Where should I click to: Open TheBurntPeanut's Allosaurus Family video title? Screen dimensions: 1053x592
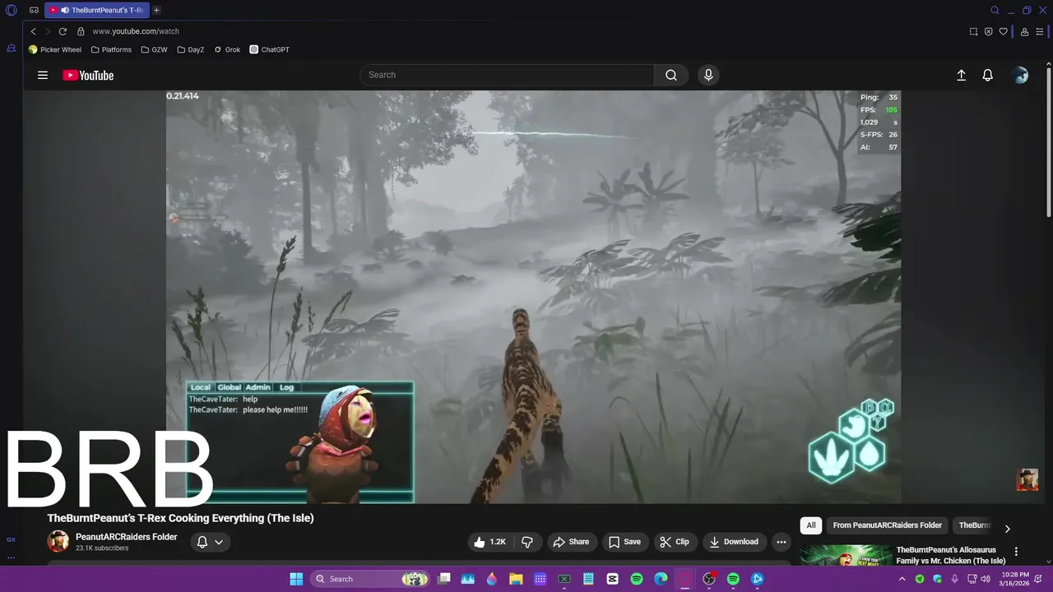(x=950, y=555)
